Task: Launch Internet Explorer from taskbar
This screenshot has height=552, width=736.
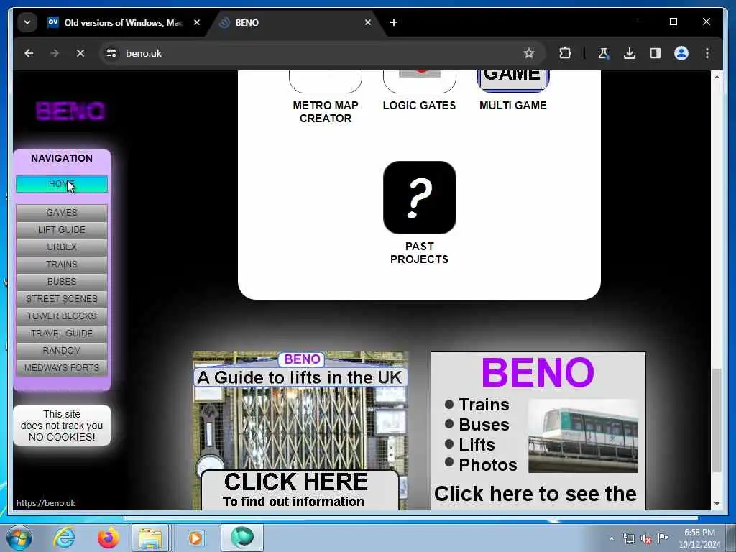Action: pyautogui.click(x=64, y=538)
